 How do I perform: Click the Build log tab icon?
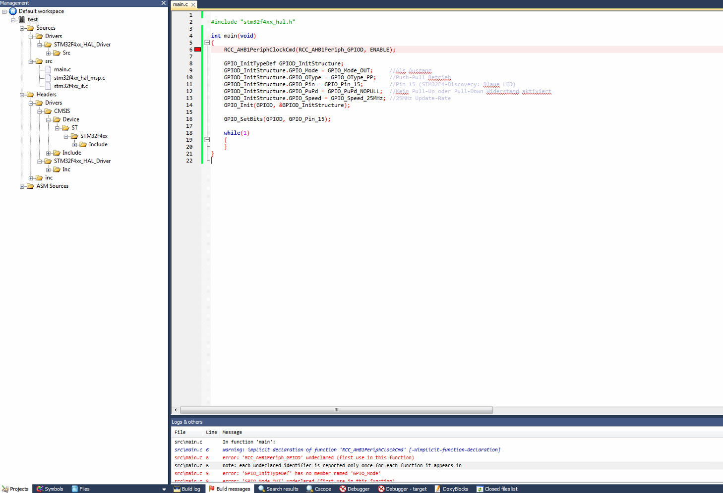[177, 489]
